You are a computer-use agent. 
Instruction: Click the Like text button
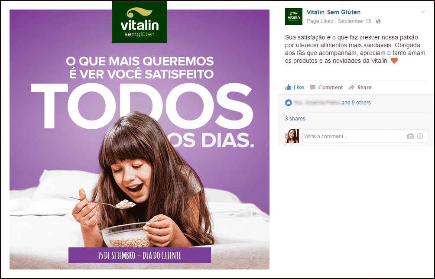tap(299, 88)
